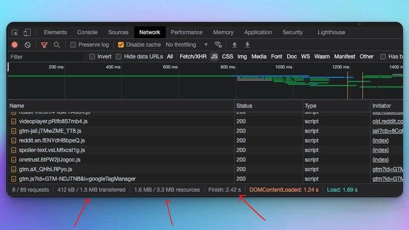Import HAR file with the upload arrow
This screenshot has width=409, height=230.
(x=234, y=45)
